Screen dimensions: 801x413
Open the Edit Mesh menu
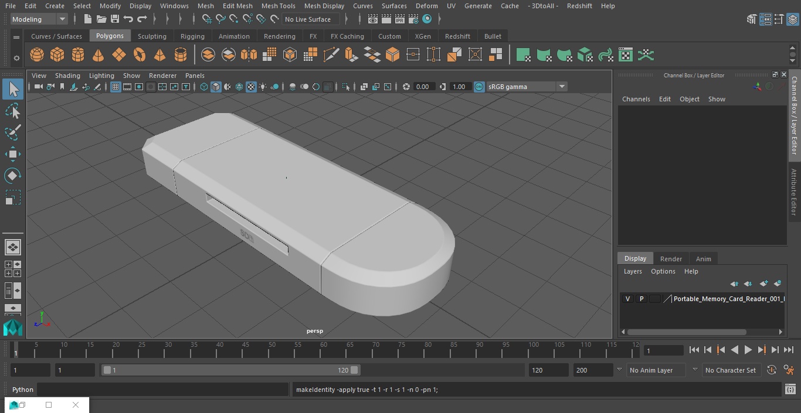click(237, 6)
